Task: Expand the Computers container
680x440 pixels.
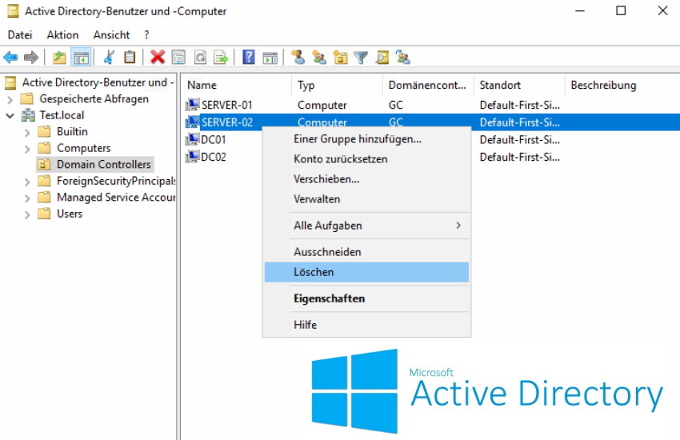Action: (x=27, y=149)
